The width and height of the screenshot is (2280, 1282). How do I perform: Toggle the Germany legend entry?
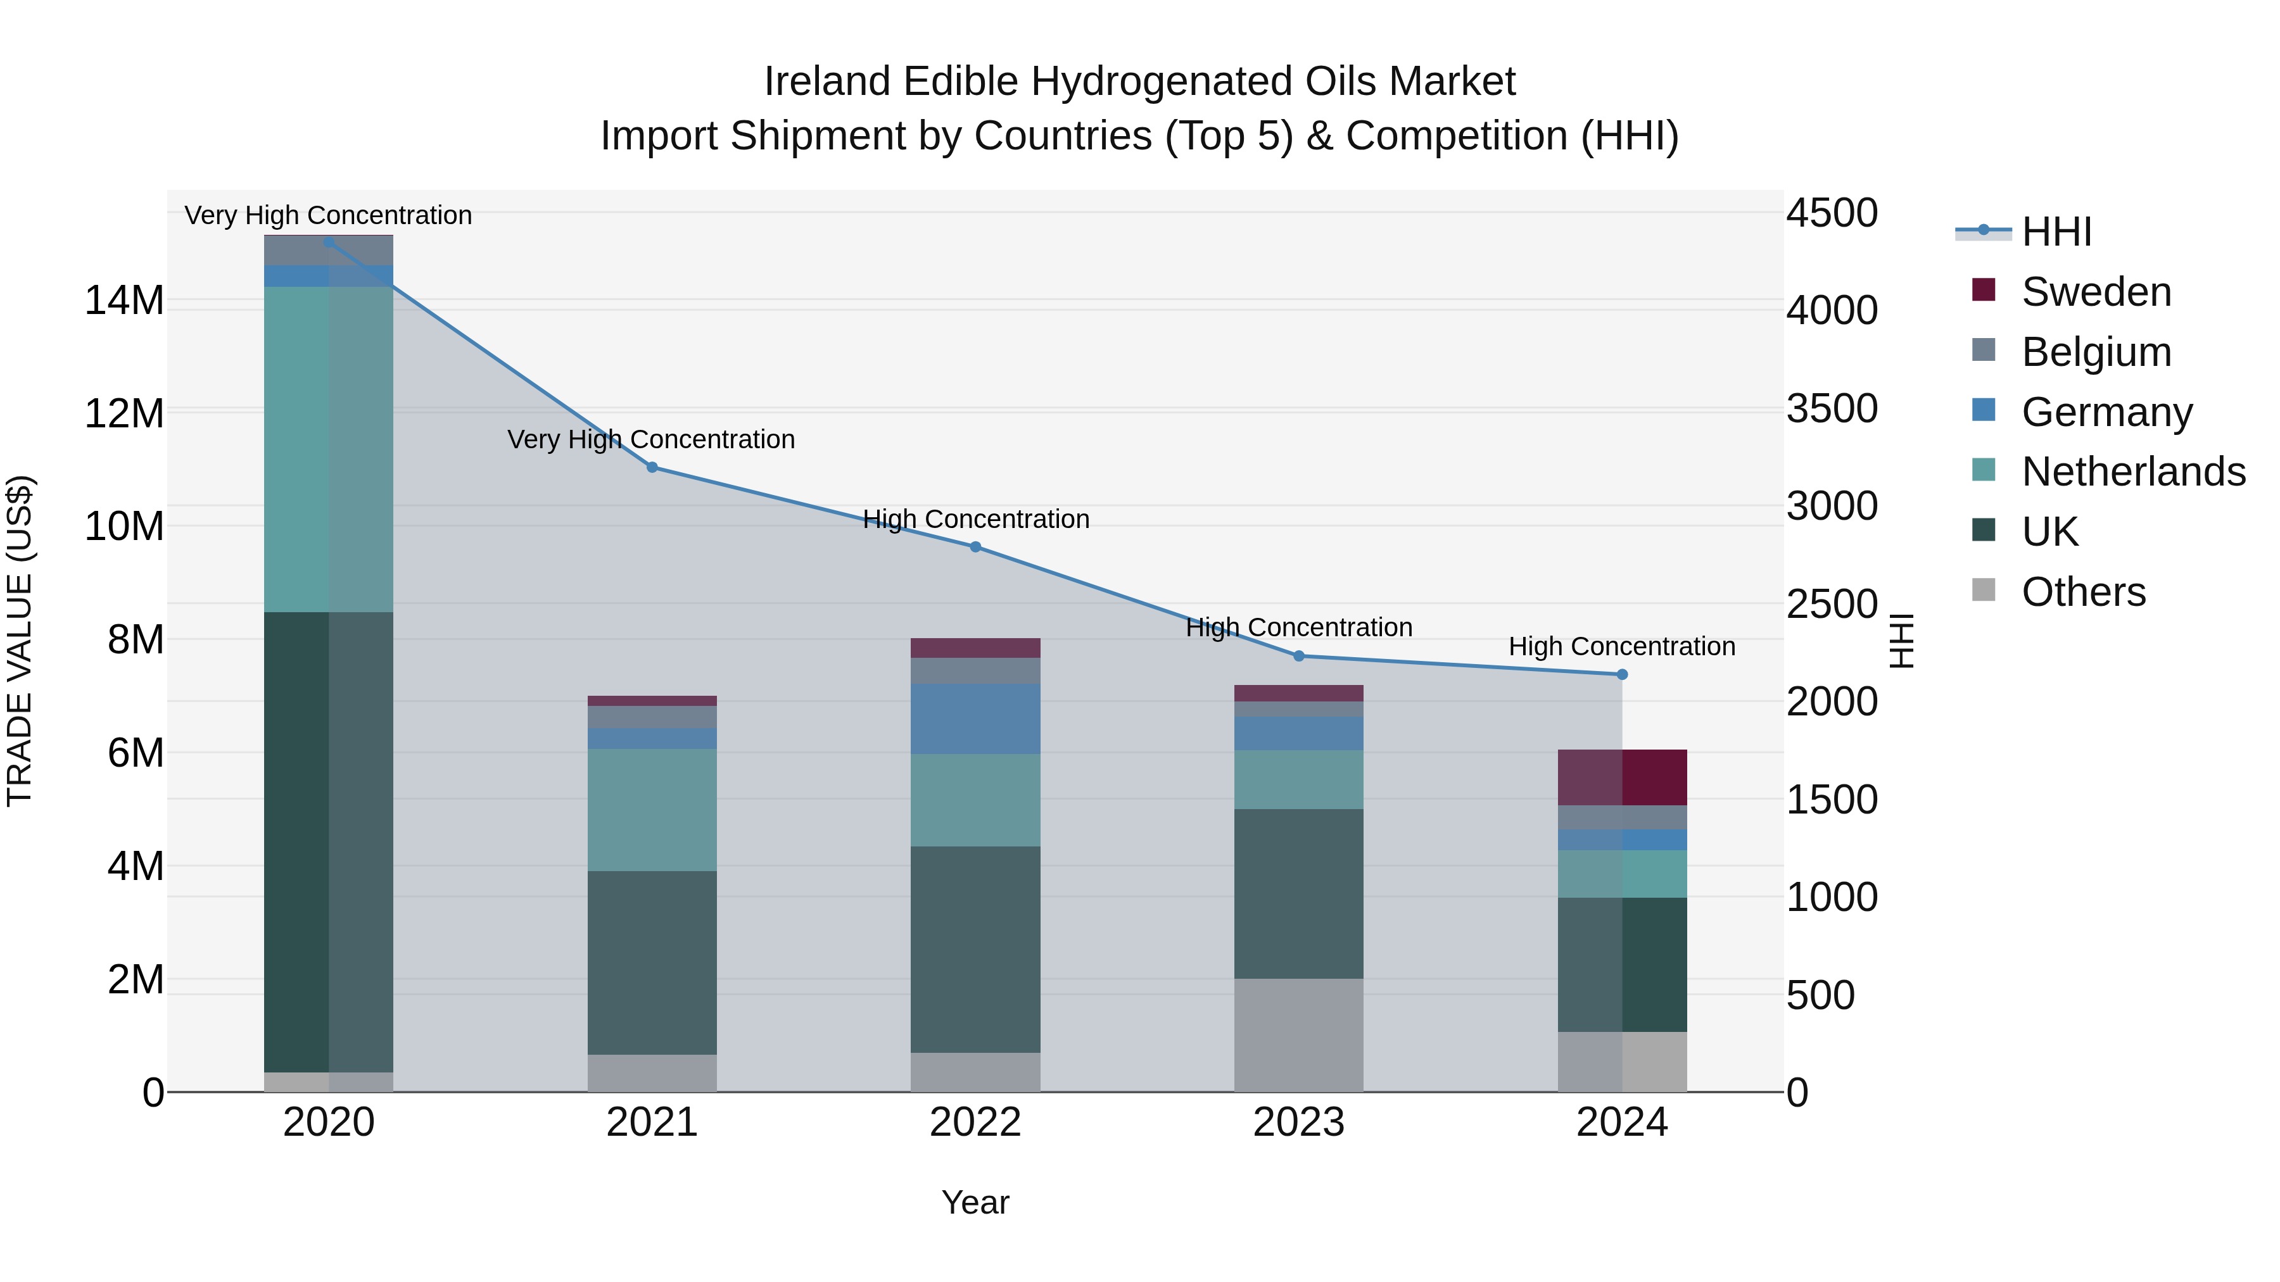pos(2082,412)
